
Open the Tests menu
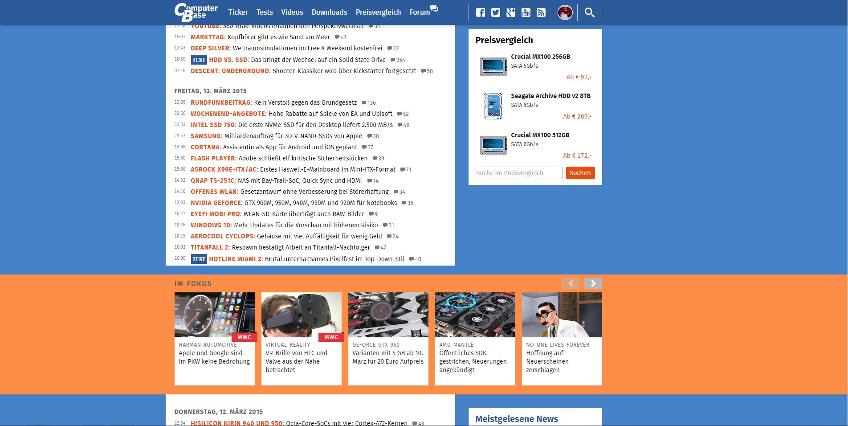click(x=265, y=12)
